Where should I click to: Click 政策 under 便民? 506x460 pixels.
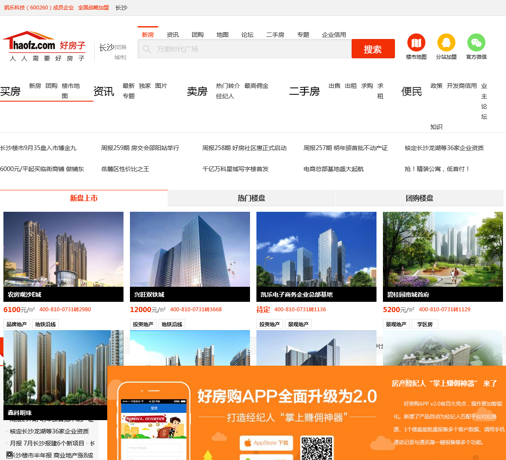436,86
